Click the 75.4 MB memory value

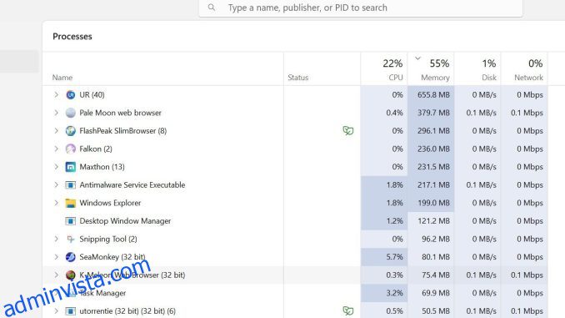436,275
